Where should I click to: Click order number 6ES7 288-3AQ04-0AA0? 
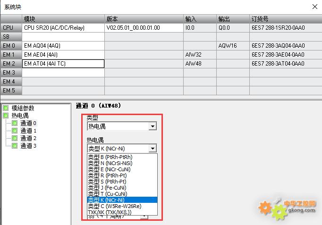coord(286,46)
